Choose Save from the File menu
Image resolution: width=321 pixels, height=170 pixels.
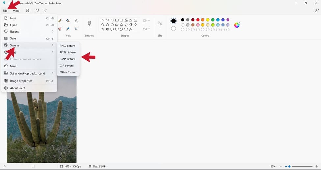tap(29, 38)
